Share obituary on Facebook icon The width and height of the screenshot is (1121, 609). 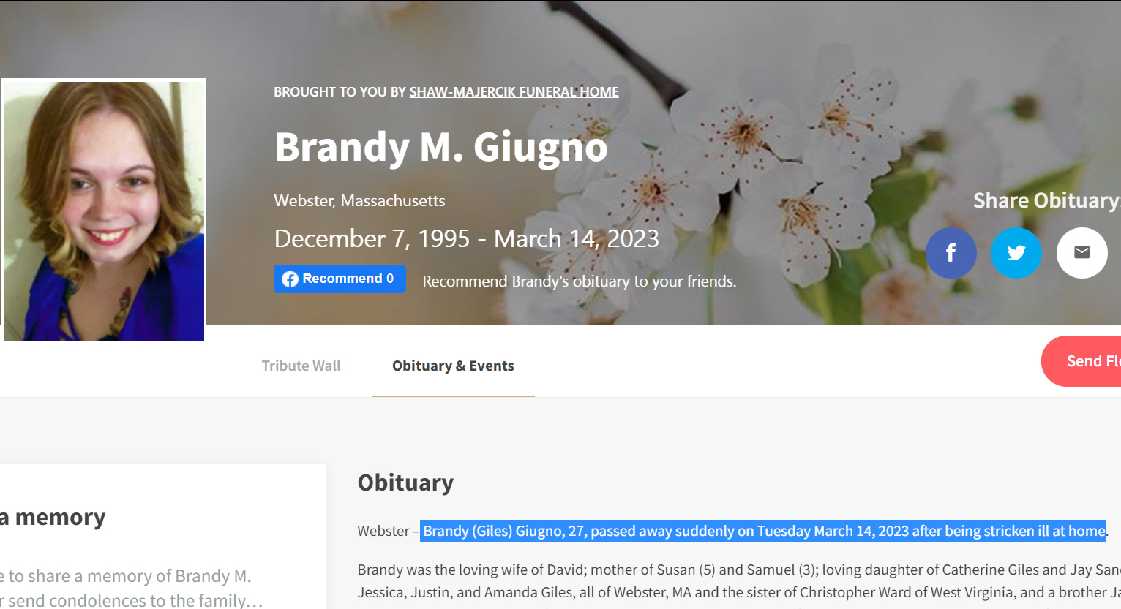[x=951, y=253]
